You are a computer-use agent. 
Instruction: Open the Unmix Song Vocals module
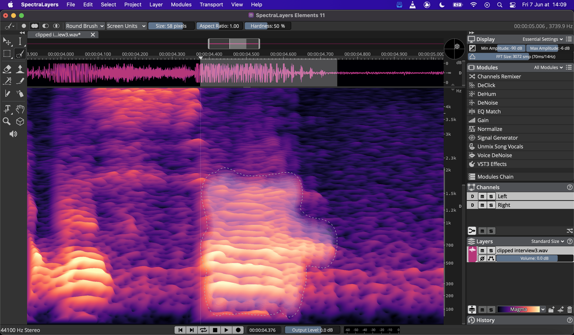500,146
